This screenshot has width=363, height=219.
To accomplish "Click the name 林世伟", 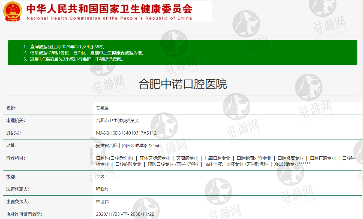I will coord(103,202).
